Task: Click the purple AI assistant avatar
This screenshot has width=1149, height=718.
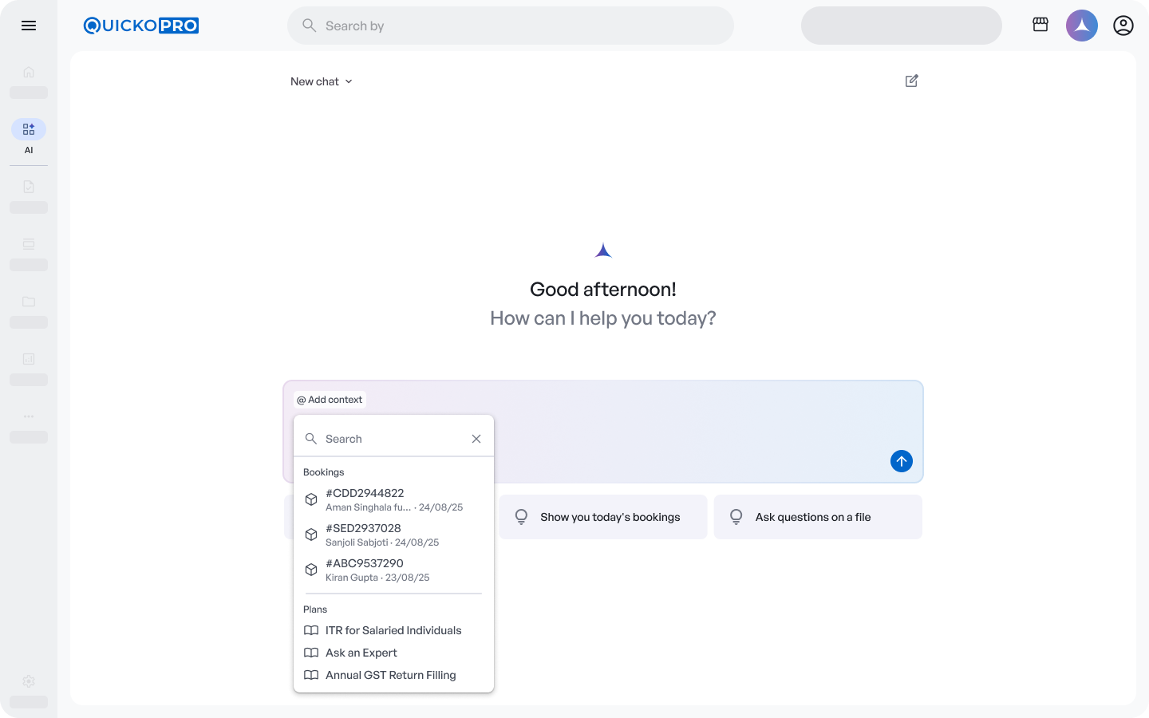Action: [1081, 26]
